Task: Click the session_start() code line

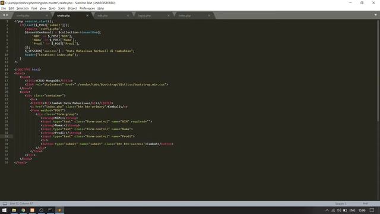Action: click(x=34, y=21)
